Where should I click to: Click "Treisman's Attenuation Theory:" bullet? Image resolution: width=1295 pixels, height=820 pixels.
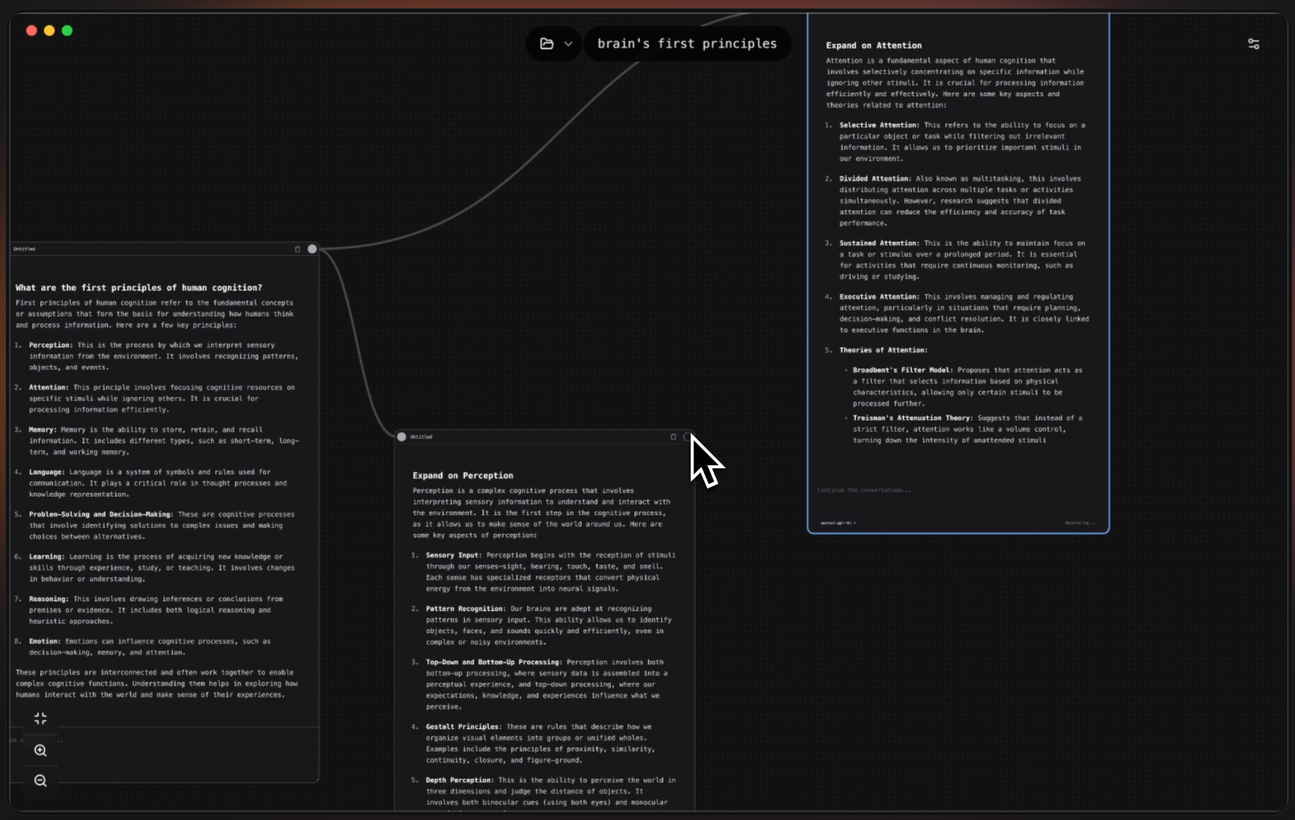913,418
